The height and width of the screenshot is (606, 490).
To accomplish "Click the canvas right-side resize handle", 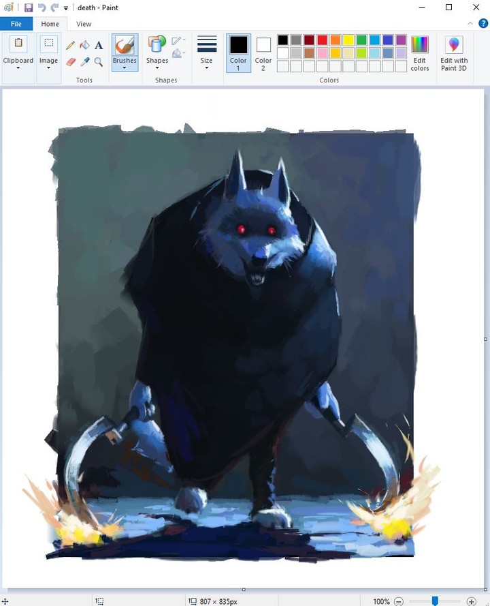I will (x=485, y=339).
